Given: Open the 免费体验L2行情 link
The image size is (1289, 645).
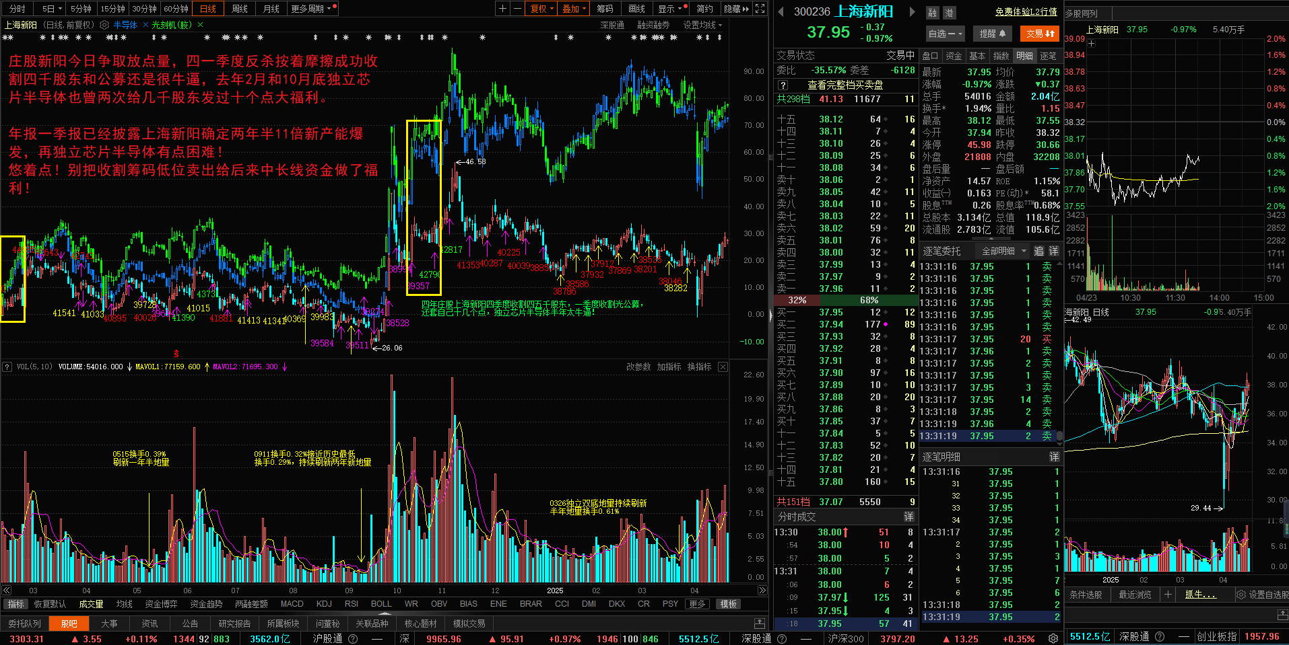Looking at the screenshot, I should coord(1026,12).
